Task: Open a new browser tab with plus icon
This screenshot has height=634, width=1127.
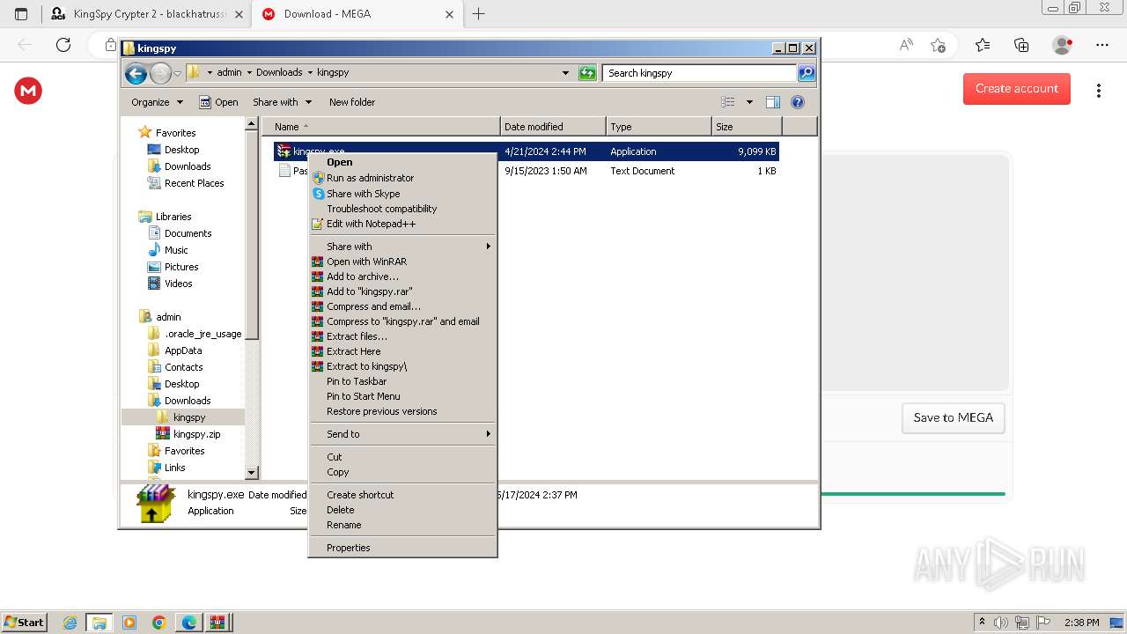Action: point(478,14)
